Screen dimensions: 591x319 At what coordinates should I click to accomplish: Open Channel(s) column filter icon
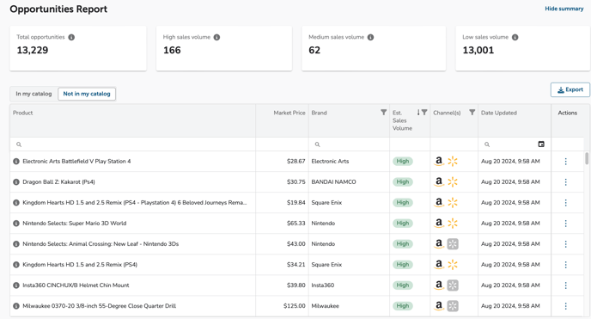pyautogui.click(x=472, y=113)
